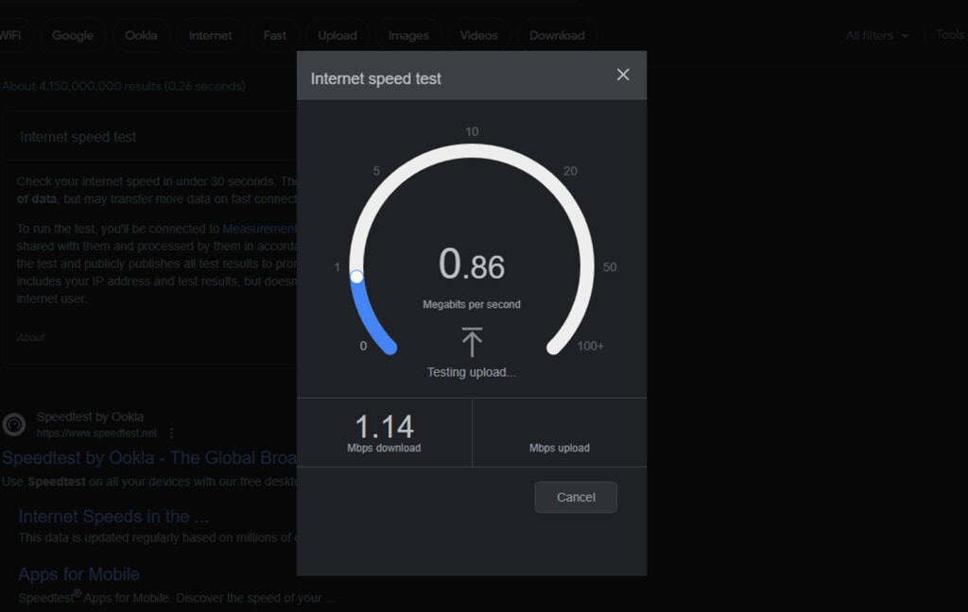Open the Apps for Mobile link
Image resolution: width=968 pixels, height=612 pixels.
[x=79, y=574]
